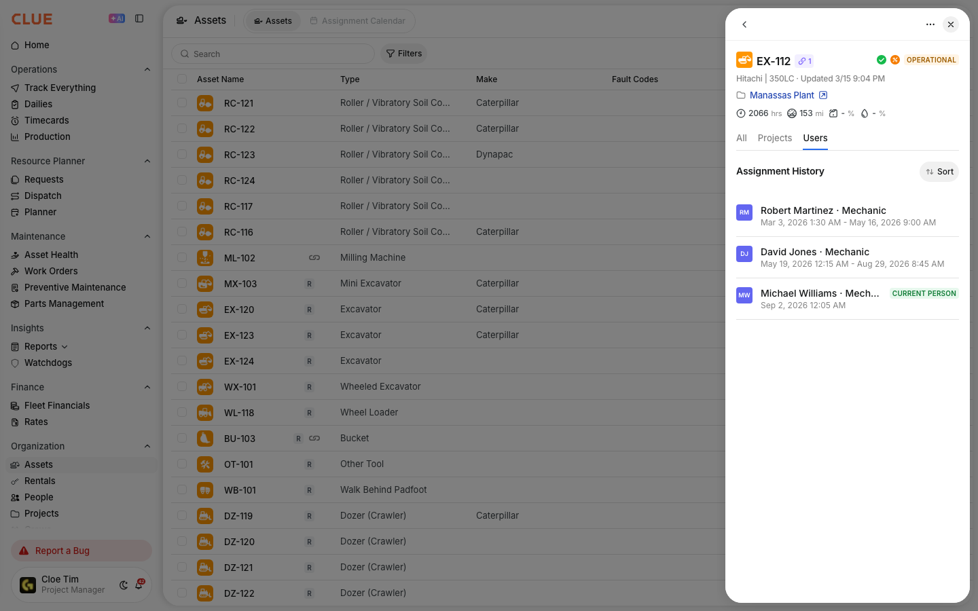This screenshot has height=611, width=978.
Task: Open the three-dot more options menu
Action: [x=930, y=24]
